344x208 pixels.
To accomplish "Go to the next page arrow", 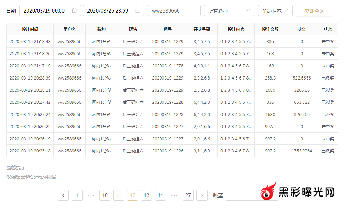I will pyautogui.click(x=202, y=195).
